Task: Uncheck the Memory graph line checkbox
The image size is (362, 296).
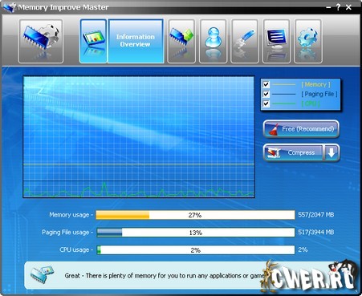Action: pos(266,84)
